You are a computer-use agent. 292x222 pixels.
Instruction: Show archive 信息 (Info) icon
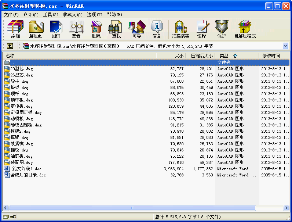pyautogui.click(x=157, y=29)
